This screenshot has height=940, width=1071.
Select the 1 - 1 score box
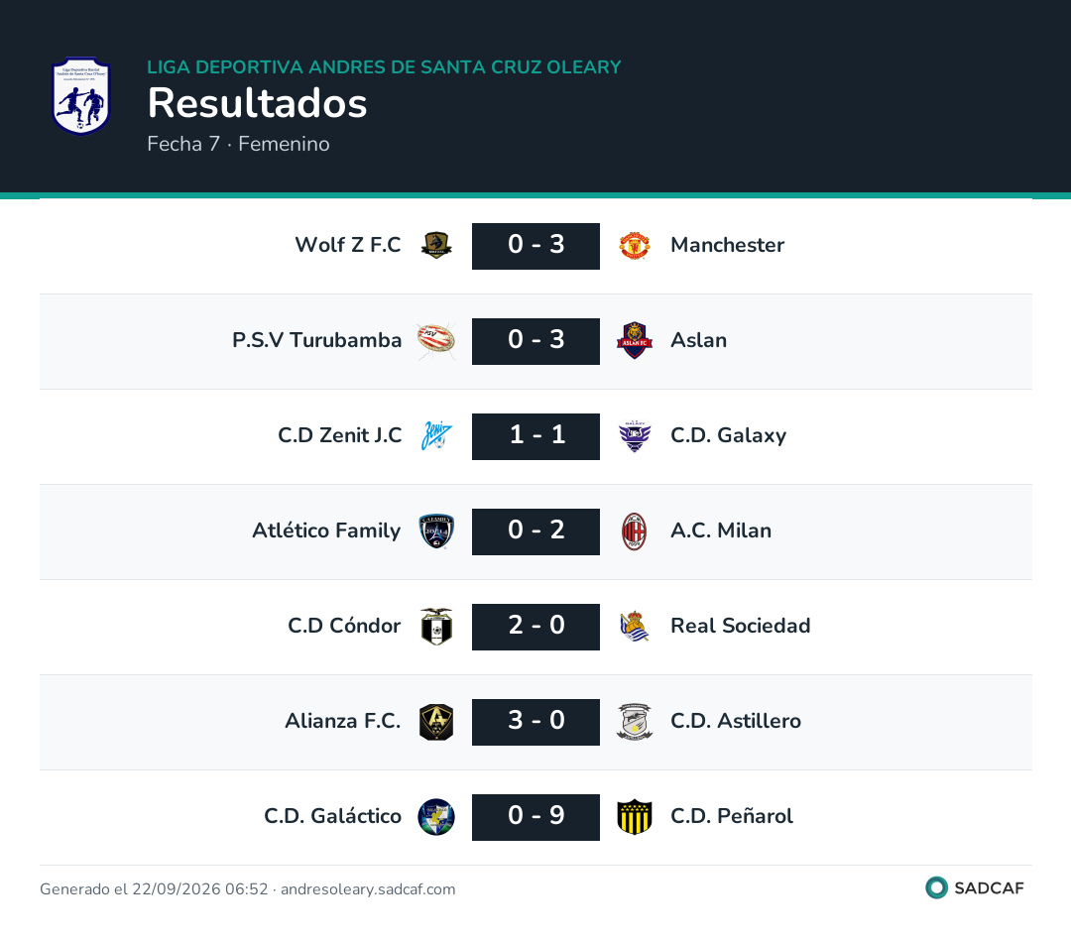pyautogui.click(x=536, y=436)
